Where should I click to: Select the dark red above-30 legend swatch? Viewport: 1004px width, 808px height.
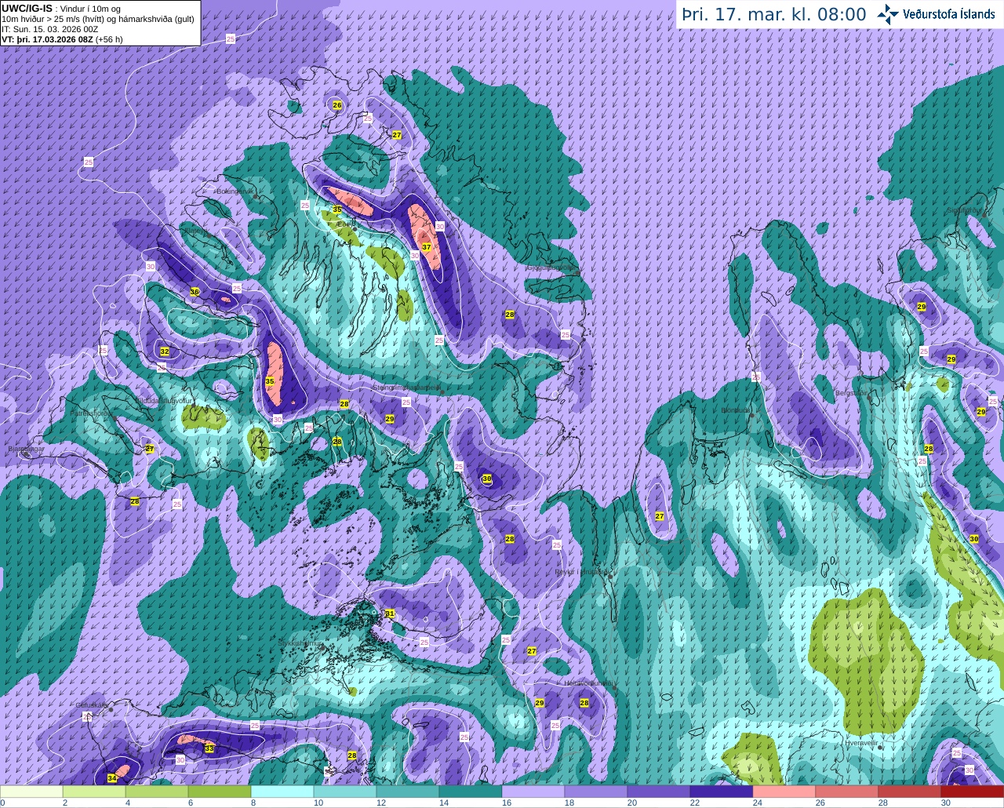click(x=973, y=792)
